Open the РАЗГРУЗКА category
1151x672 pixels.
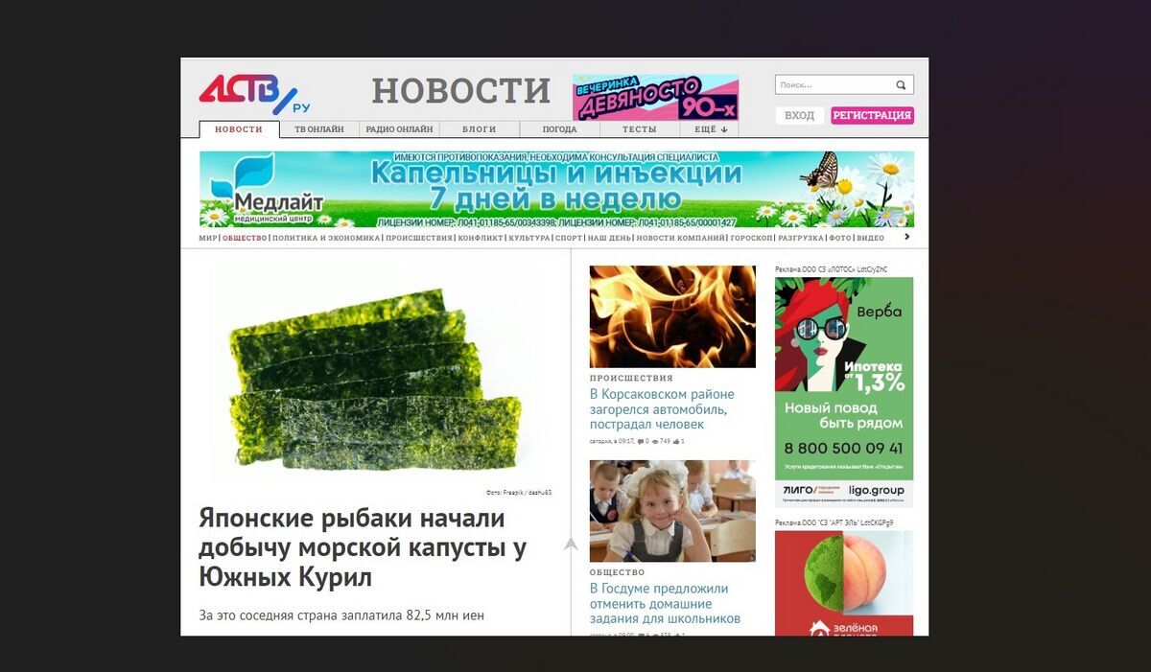pos(800,238)
